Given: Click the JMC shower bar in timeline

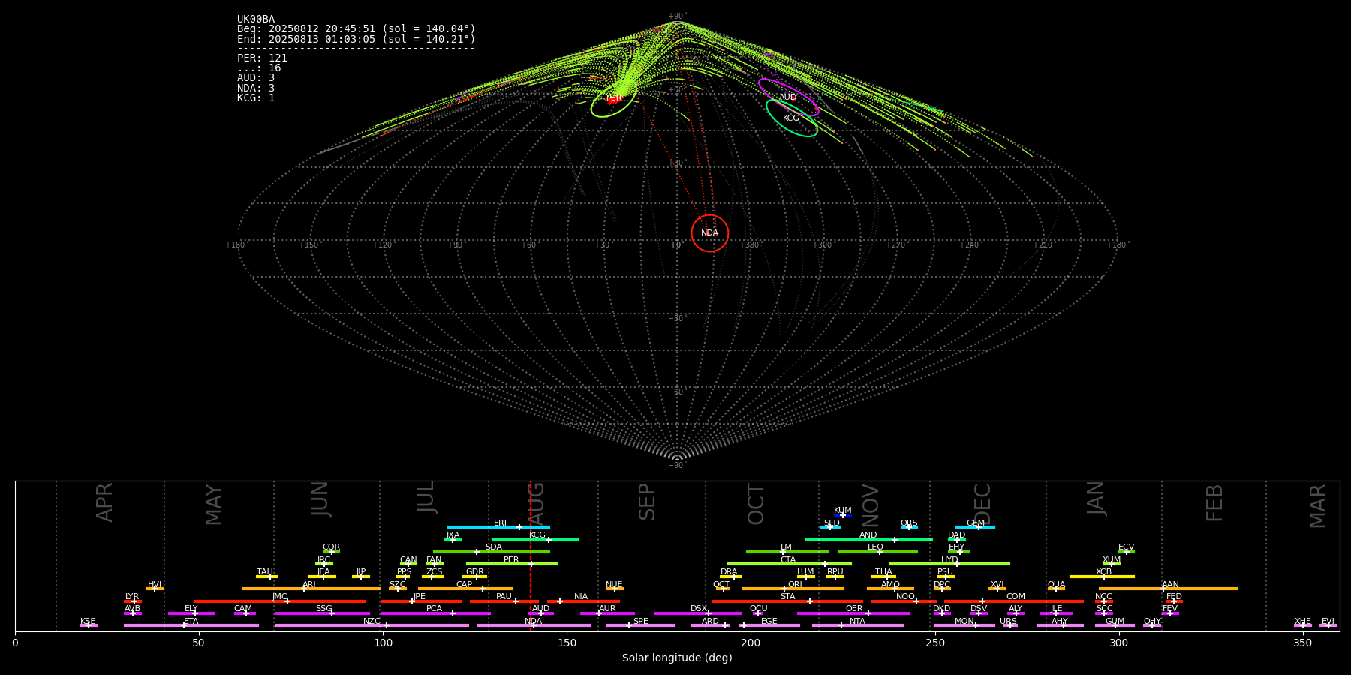Looking at the screenshot, I should [x=280, y=601].
